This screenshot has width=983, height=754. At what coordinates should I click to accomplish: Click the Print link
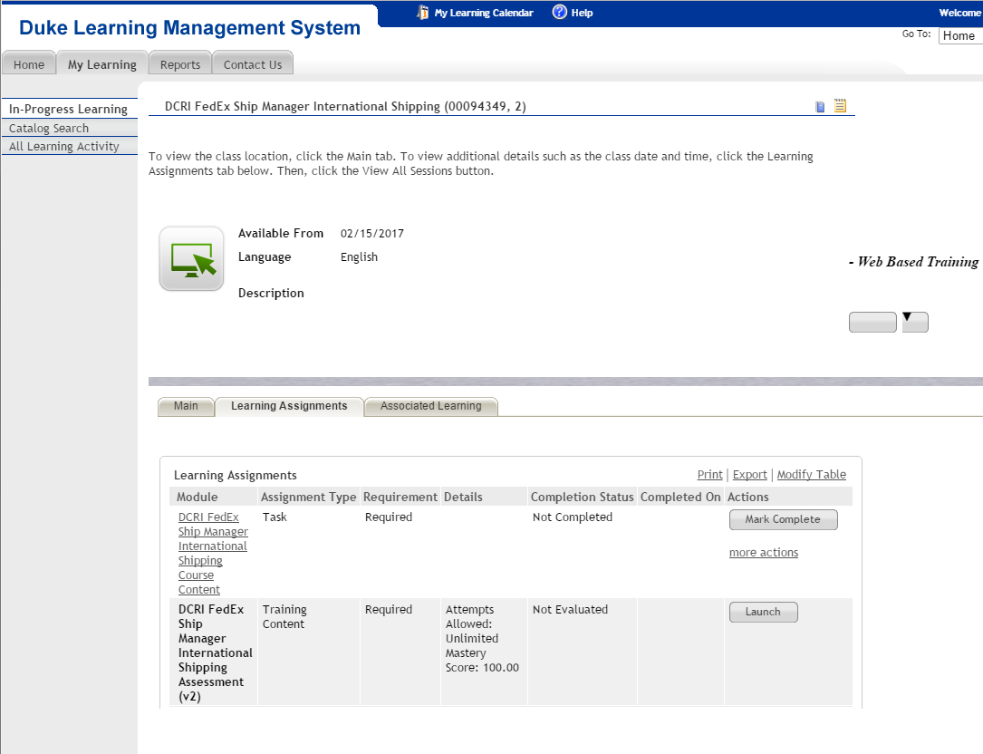click(709, 474)
